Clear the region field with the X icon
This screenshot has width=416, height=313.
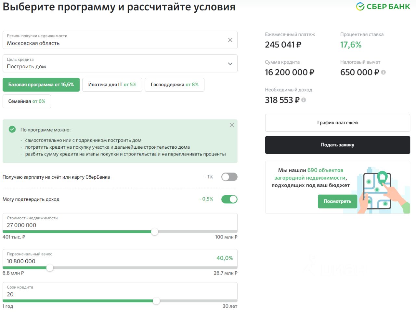tap(230, 40)
